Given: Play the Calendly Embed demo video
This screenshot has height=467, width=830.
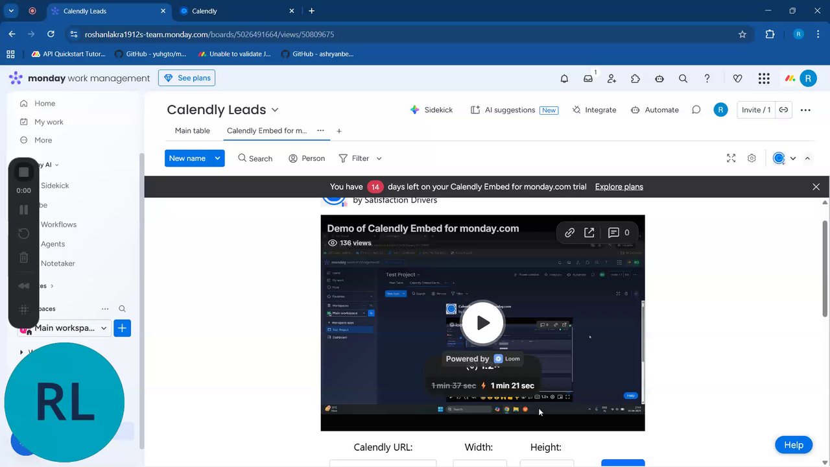Looking at the screenshot, I should [482, 322].
